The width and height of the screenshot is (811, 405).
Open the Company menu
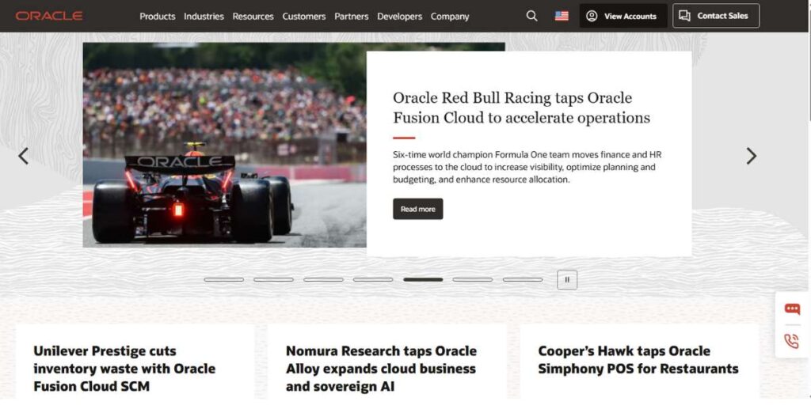tap(450, 17)
